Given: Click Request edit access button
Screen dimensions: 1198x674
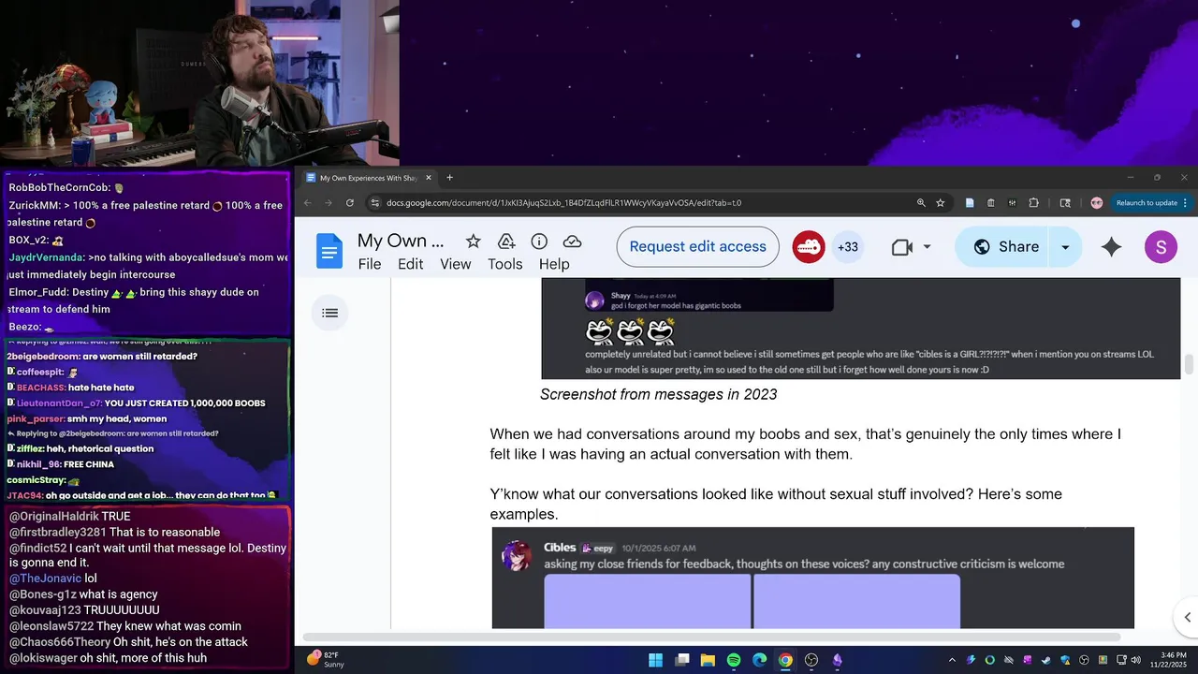Looking at the screenshot, I should coord(698,247).
